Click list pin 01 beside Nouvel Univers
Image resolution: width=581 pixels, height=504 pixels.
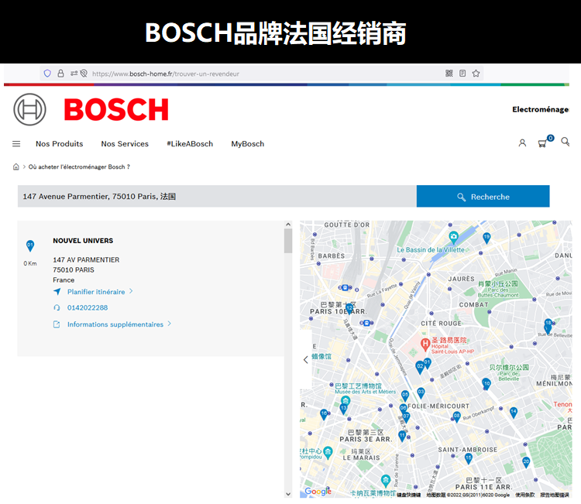click(30, 245)
